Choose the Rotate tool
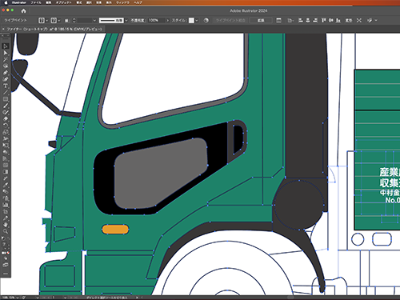This screenshot has width=400, height=300. 6,126
